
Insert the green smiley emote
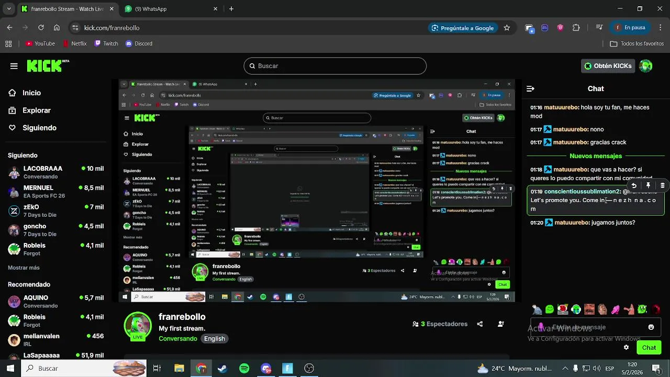click(x=550, y=309)
